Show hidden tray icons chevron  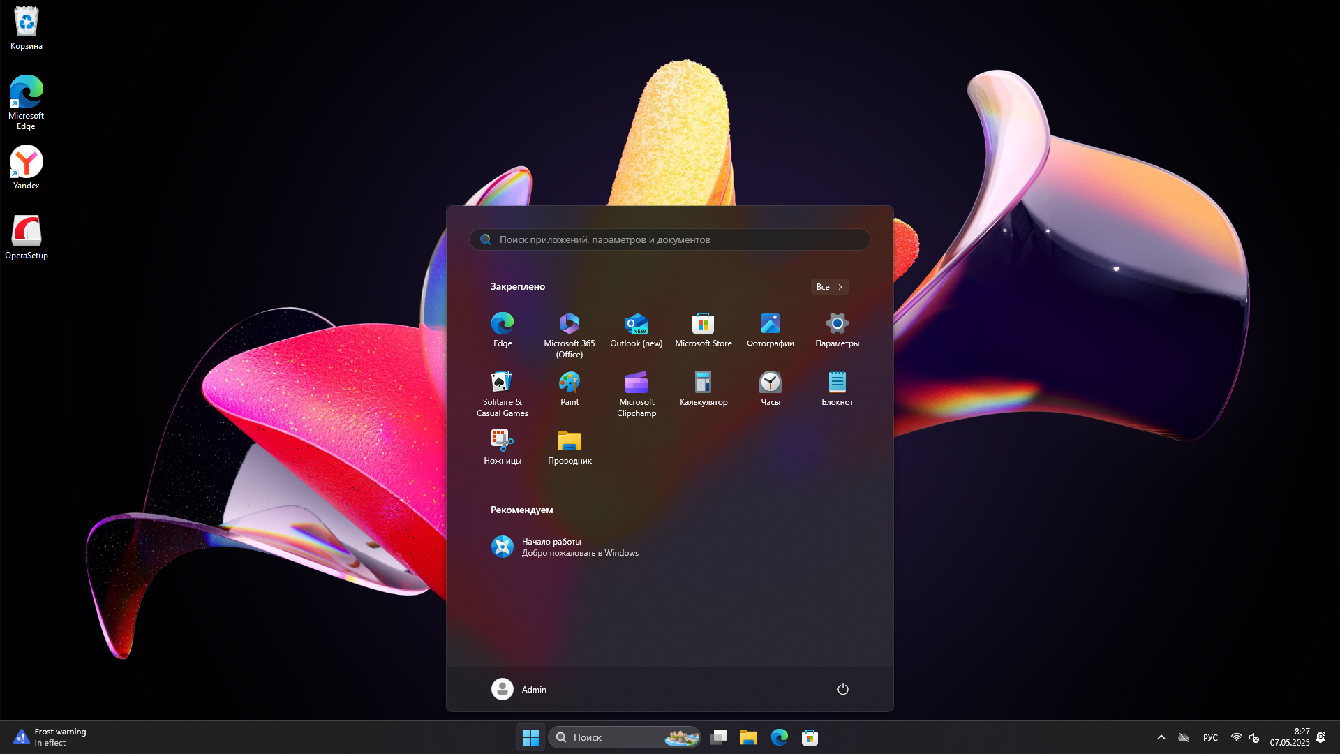click(1161, 737)
